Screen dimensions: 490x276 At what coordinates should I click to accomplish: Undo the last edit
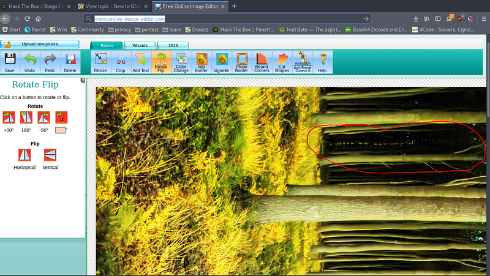(x=29, y=62)
